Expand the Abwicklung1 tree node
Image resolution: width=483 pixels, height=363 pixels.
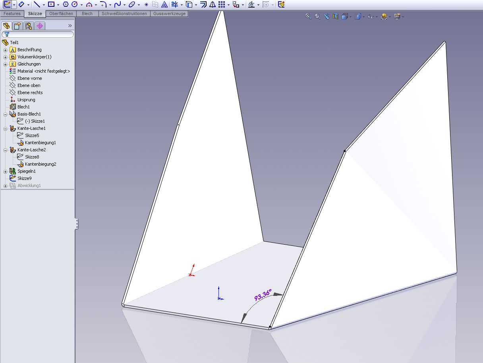pos(6,186)
